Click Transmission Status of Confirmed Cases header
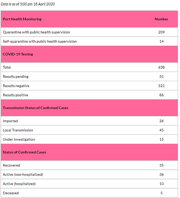Viewport: 180px width, 198px height. pyautogui.click(x=35, y=108)
